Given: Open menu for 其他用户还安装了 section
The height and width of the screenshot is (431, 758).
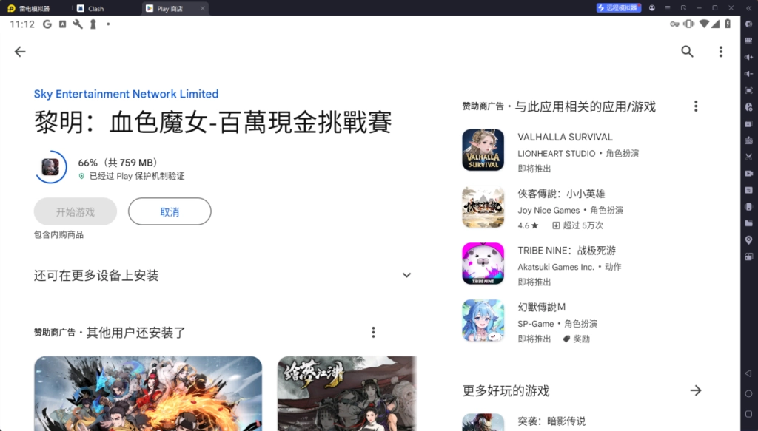Looking at the screenshot, I should [373, 332].
